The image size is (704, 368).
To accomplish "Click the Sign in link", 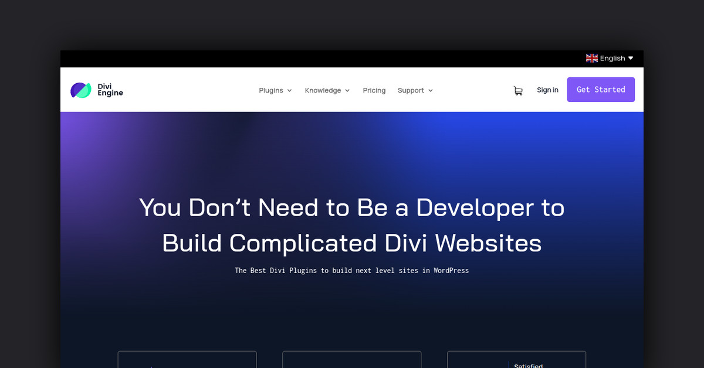I will (x=547, y=90).
